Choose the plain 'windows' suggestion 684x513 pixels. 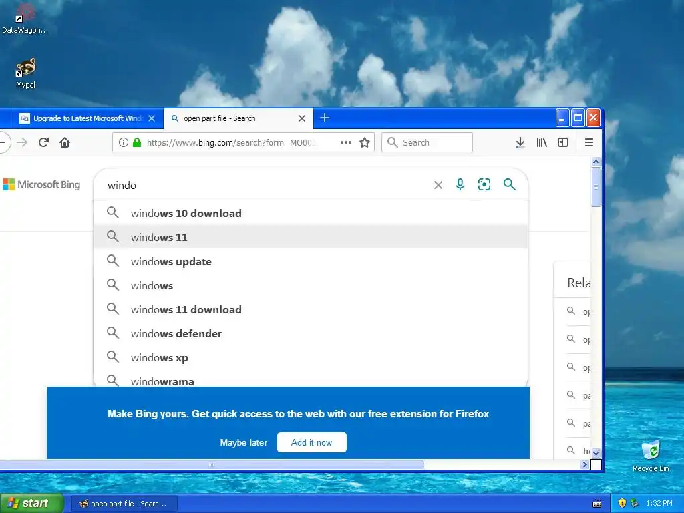click(x=311, y=285)
